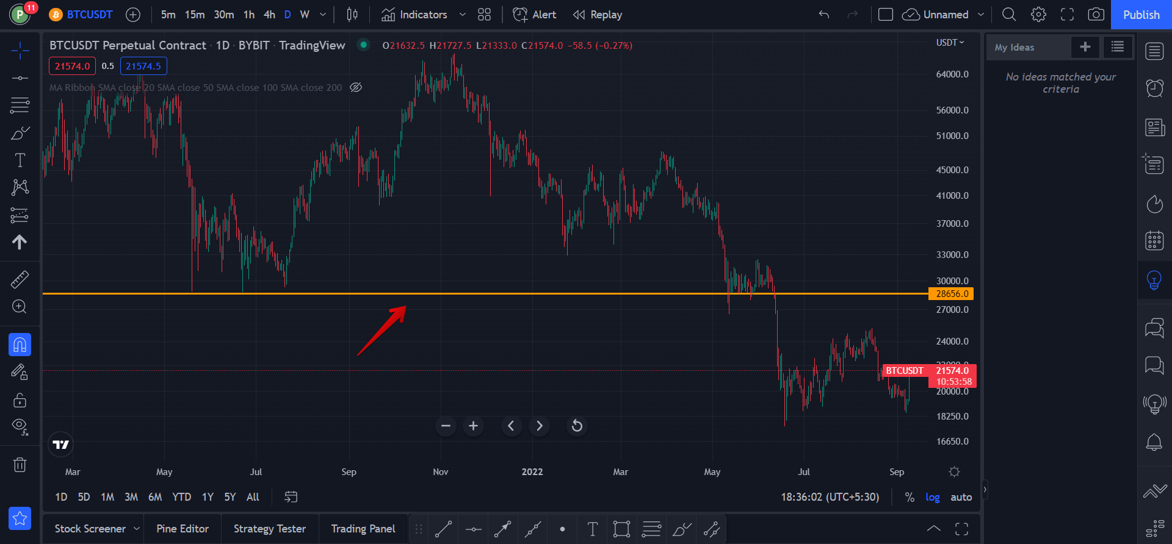
Task: Switch to the 4h timeframe
Action: pos(269,15)
